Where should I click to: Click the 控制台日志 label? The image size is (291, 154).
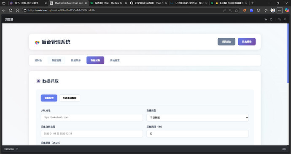pyautogui.click(x=8, y=149)
